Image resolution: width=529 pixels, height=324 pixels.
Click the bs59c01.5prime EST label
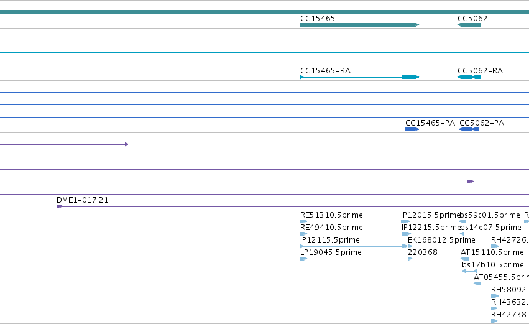(x=490, y=215)
